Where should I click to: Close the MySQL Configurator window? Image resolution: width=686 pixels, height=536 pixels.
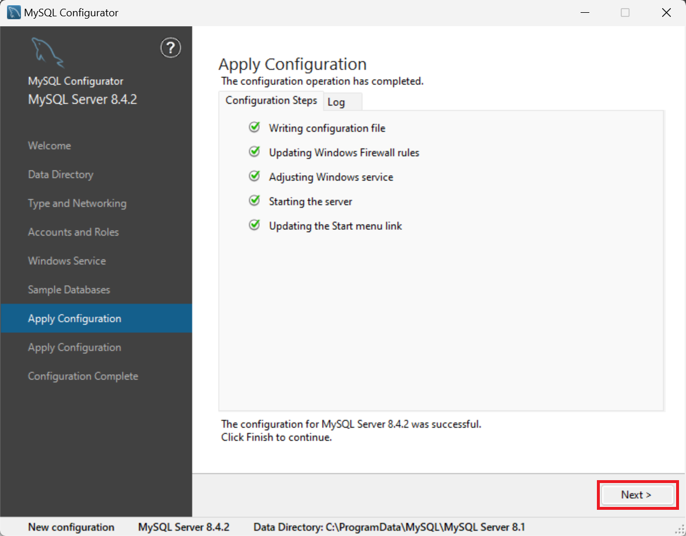(x=666, y=13)
